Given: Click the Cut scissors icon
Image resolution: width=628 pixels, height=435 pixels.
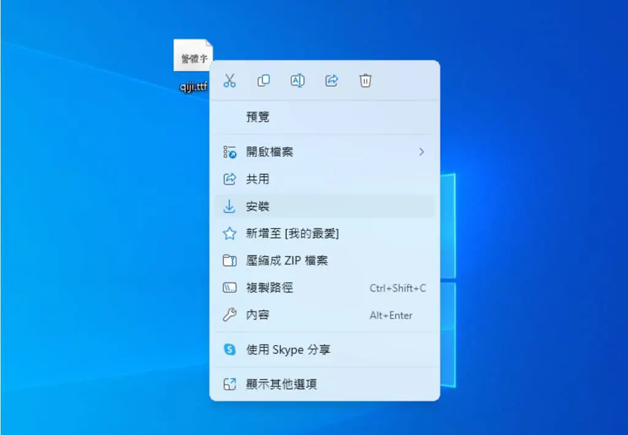Looking at the screenshot, I should coord(229,80).
